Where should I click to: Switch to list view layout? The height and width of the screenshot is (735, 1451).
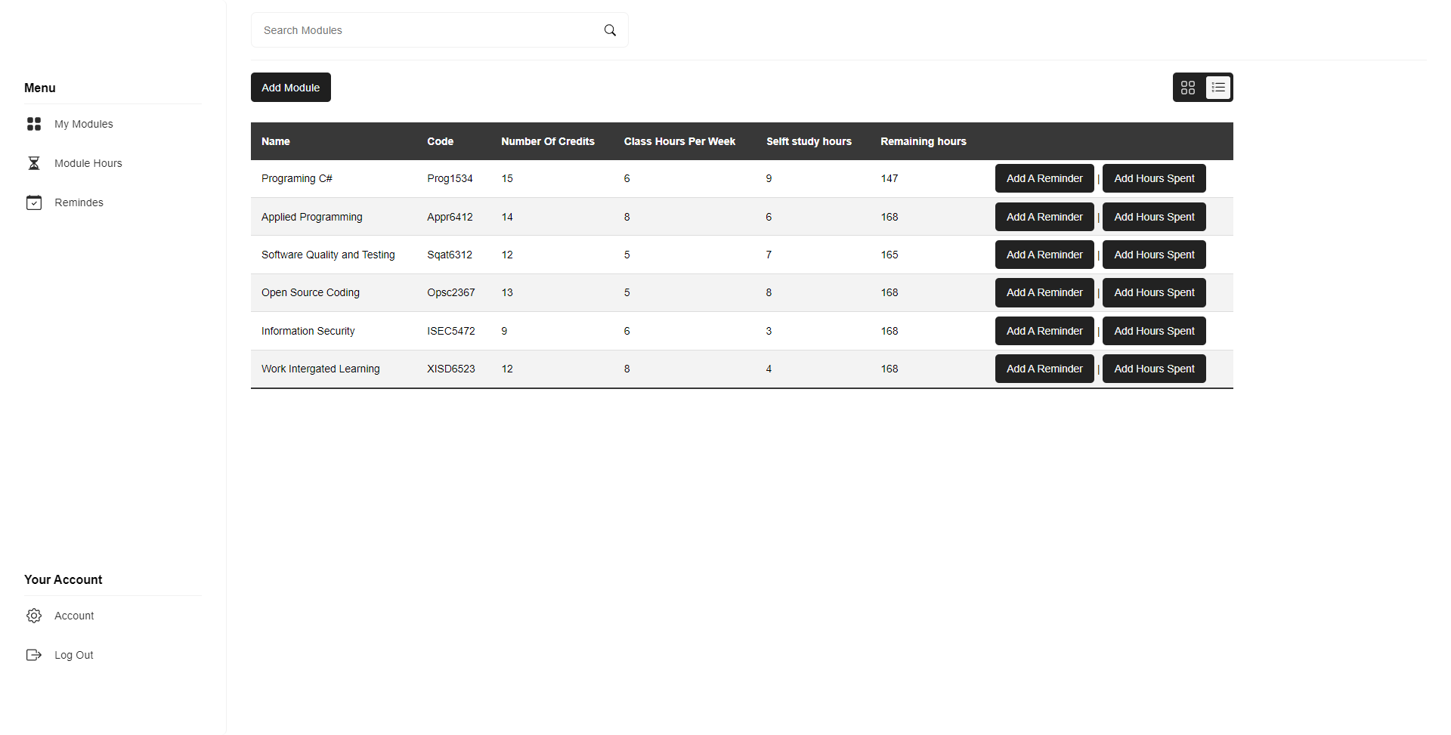[x=1217, y=87]
